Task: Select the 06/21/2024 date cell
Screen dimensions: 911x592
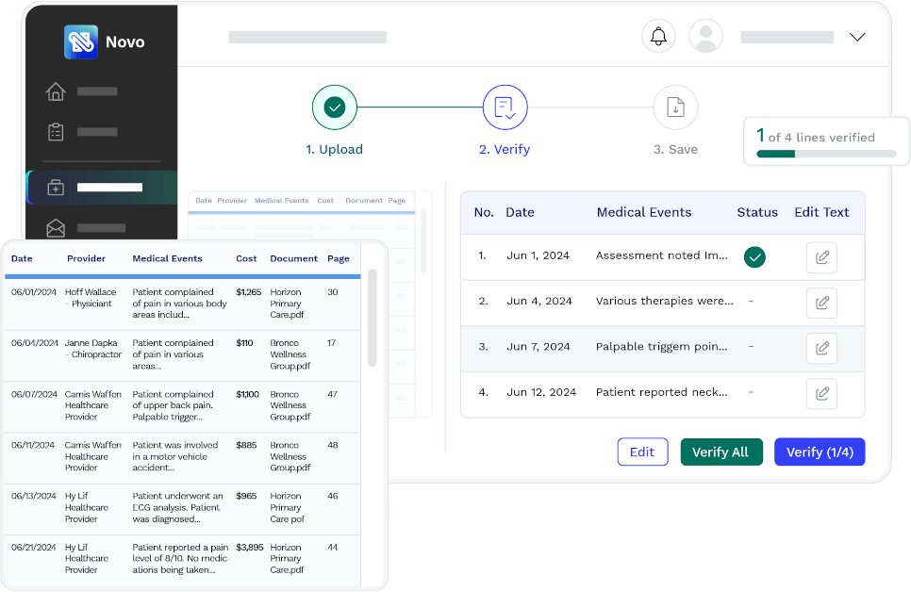Action: pos(34,548)
